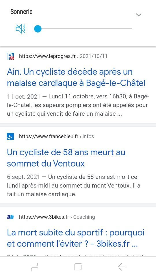
Task: Open the Le Progrès site favicon
Action: point(10,56)
